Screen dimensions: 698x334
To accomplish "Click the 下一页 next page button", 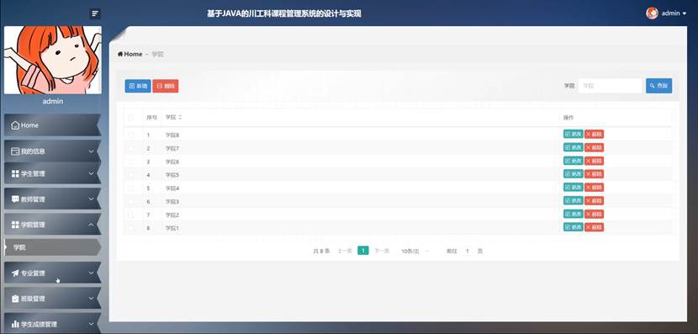I will click(x=382, y=252).
